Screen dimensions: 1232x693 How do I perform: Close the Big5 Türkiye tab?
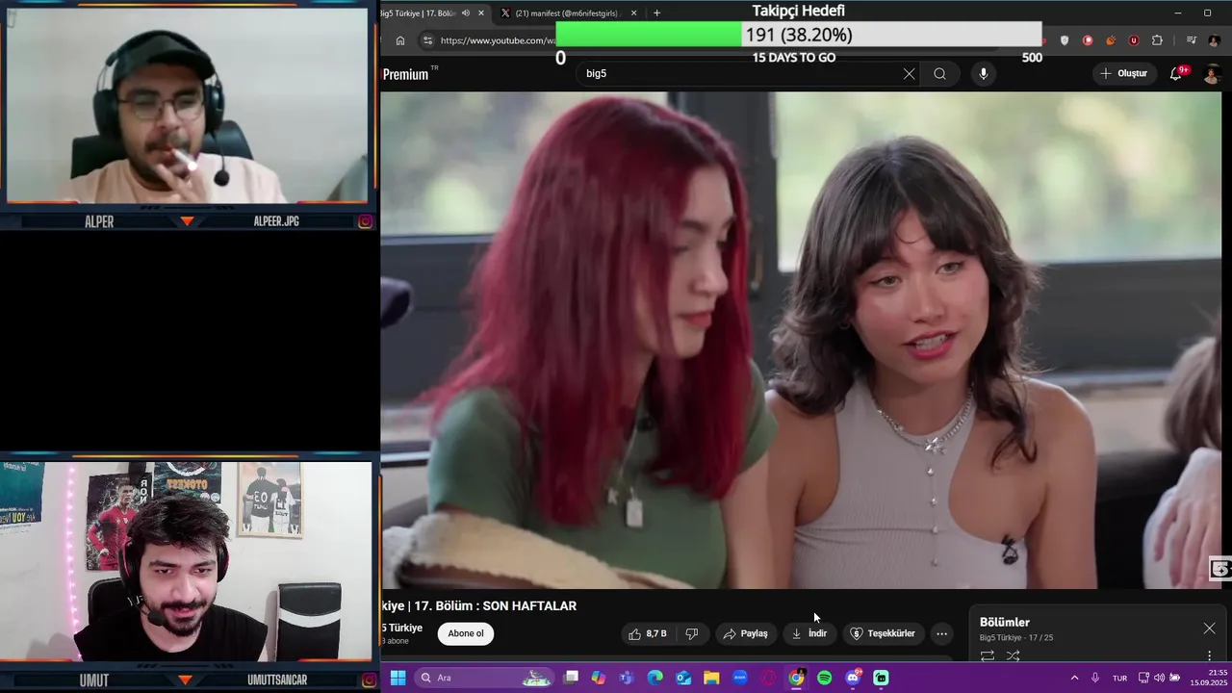point(481,13)
